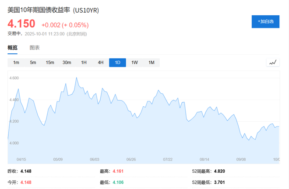Click the 今开 opening value 4.148
Screen dimensions: 289x189
[25, 182]
